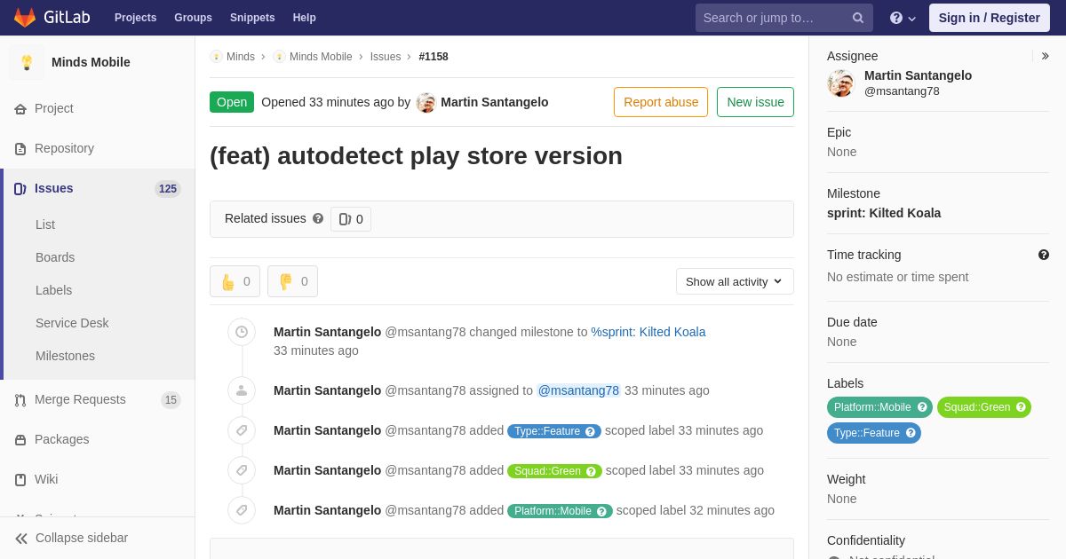
Task: Click the Merge Requests icon in sidebar
Action: point(20,400)
